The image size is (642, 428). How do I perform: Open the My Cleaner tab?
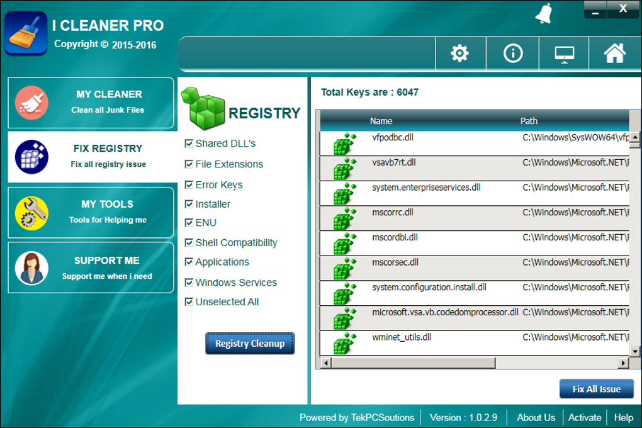[x=91, y=103]
